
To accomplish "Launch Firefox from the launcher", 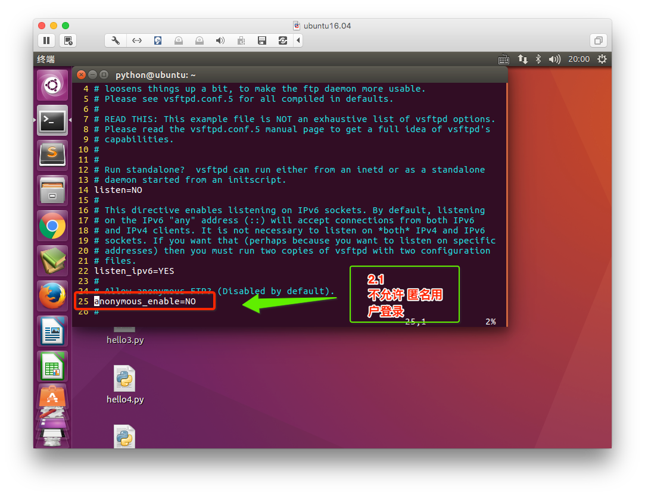I will [x=52, y=296].
